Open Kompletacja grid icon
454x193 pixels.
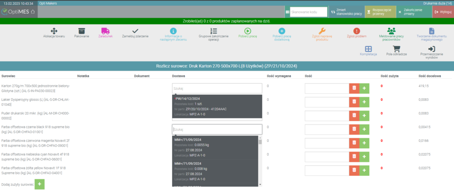(x=368, y=49)
